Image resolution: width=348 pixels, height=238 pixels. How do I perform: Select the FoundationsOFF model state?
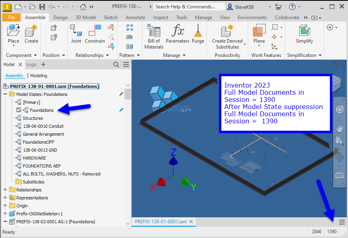[39, 142]
